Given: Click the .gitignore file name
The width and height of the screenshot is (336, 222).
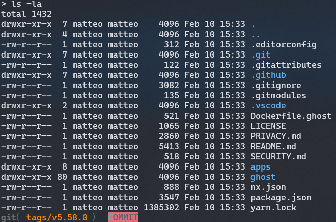Looking at the screenshot, I should click(x=275, y=86).
